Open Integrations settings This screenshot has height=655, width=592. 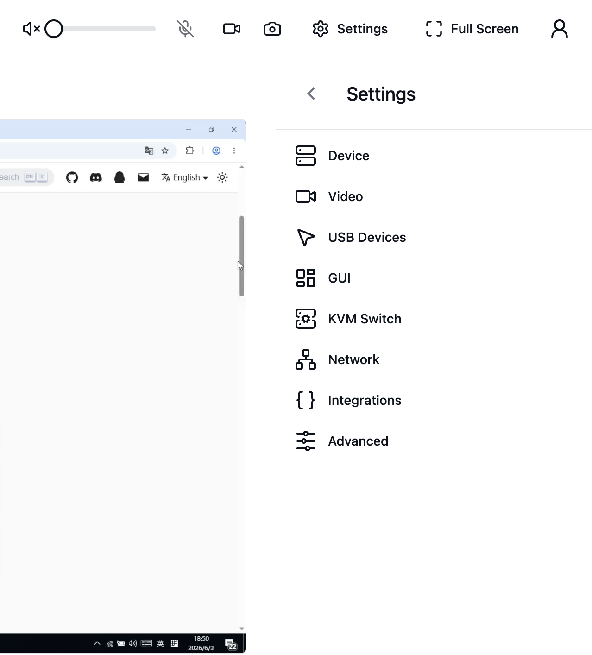click(348, 400)
